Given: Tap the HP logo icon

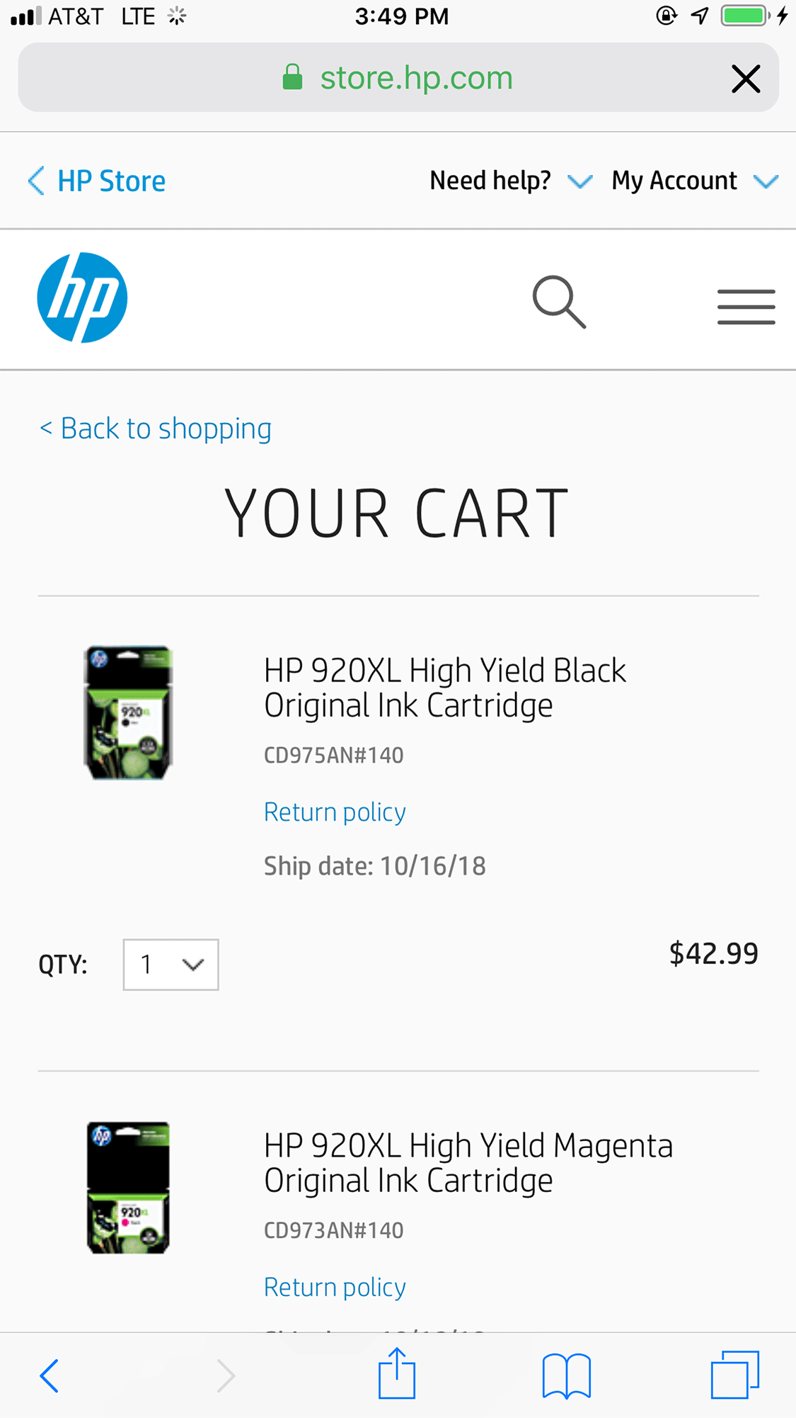Looking at the screenshot, I should pos(82,297).
